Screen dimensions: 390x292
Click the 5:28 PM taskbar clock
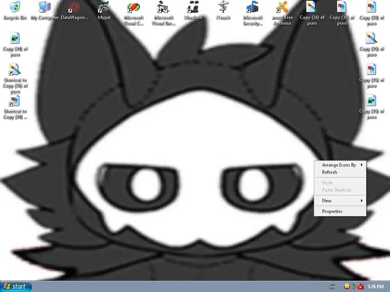coord(376,287)
